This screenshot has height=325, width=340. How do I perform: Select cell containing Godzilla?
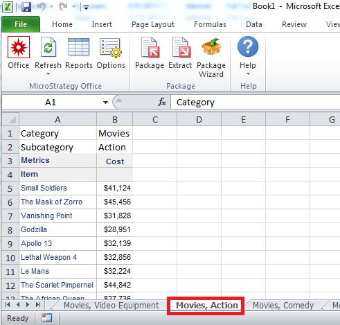point(57,229)
